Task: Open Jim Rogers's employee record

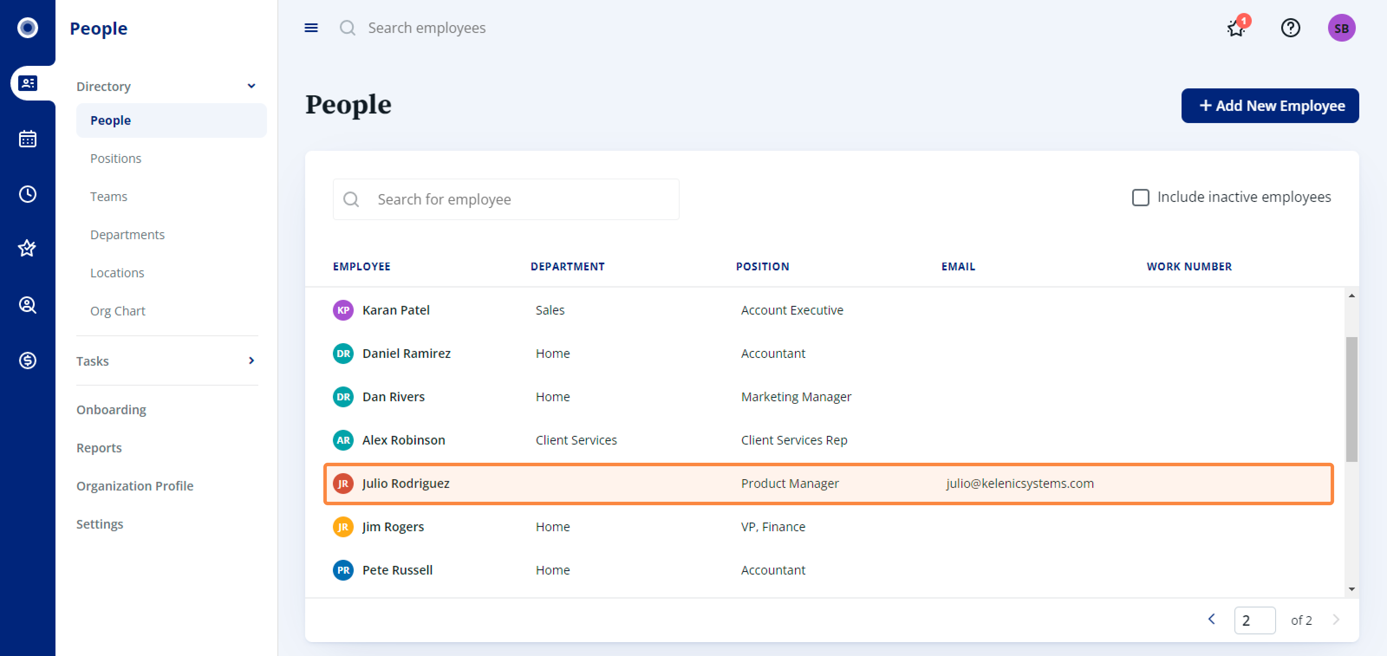Action: coord(393,527)
